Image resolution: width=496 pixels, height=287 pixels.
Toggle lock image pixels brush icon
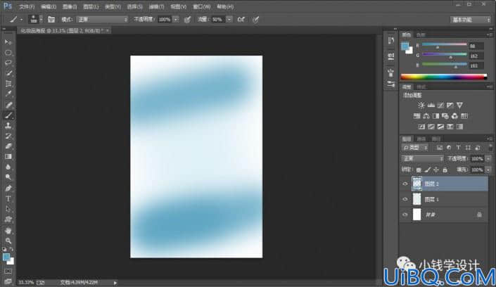tap(427, 170)
